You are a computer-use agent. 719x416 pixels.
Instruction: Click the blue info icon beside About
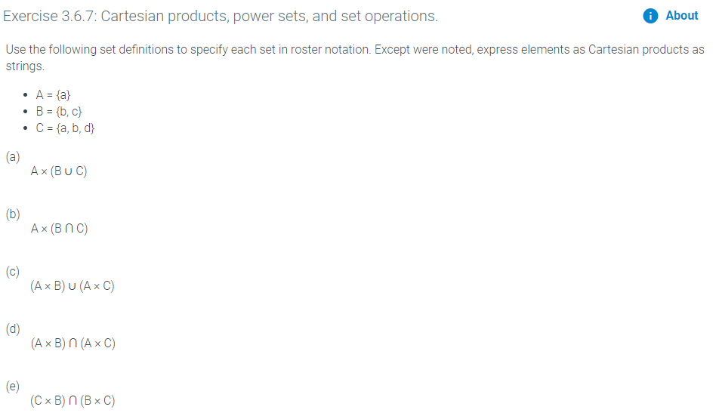(650, 16)
